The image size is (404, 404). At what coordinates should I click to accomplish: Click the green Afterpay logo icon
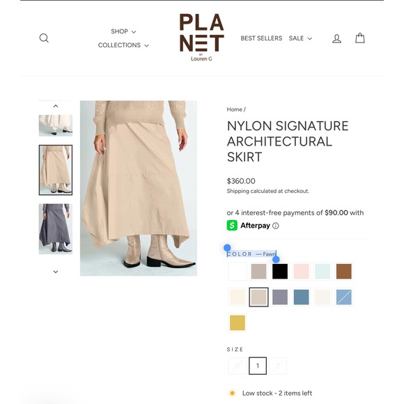click(232, 226)
